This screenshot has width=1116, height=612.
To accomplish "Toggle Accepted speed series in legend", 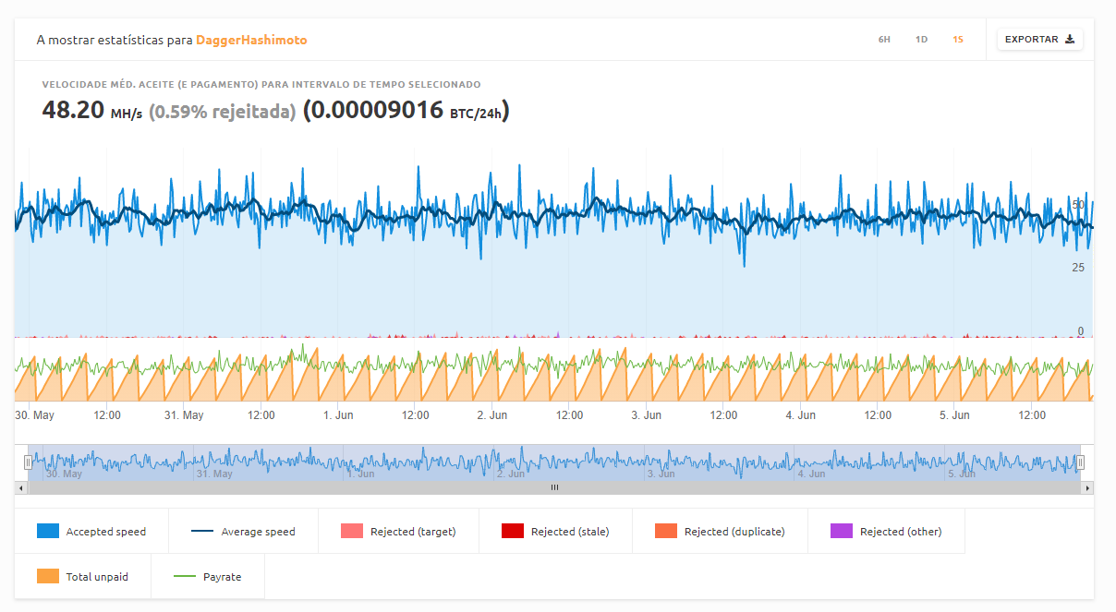I will point(91,531).
